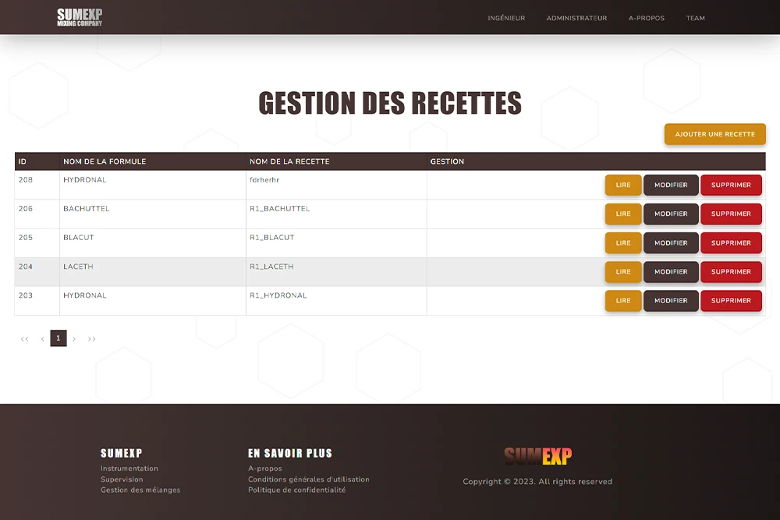Viewport: 780px width, 520px height.
Task: Click the previous page arrow
Action: 42,339
